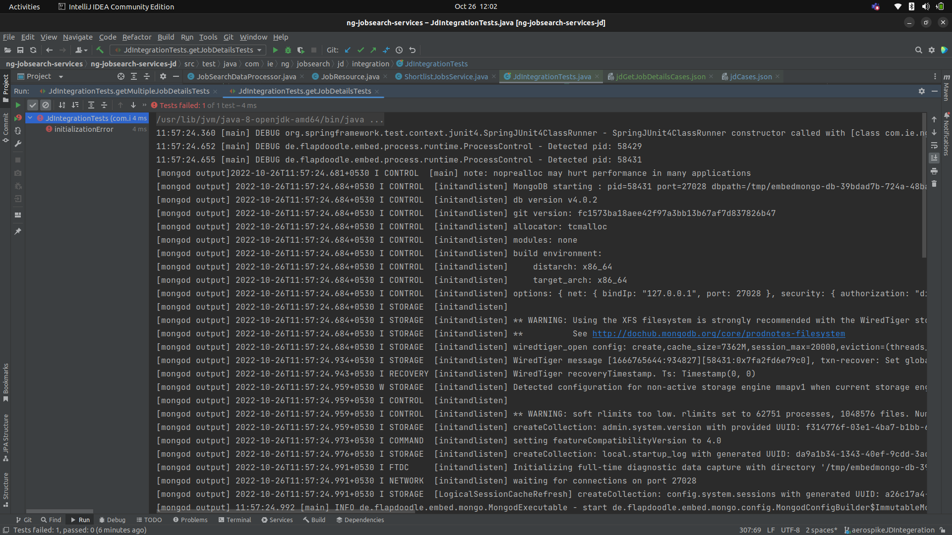Open git branch aerospikeJDIntegeration widget
The image size is (952, 535).
point(890,530)
